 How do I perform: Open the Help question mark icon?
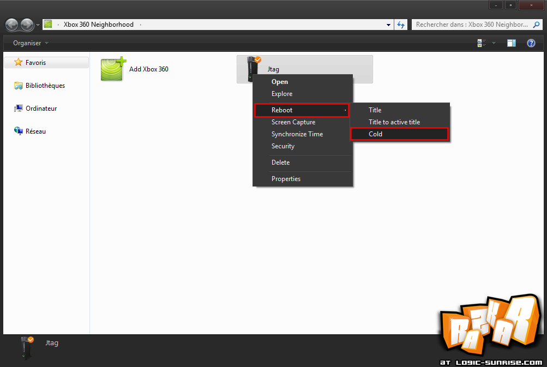[531, 43]
